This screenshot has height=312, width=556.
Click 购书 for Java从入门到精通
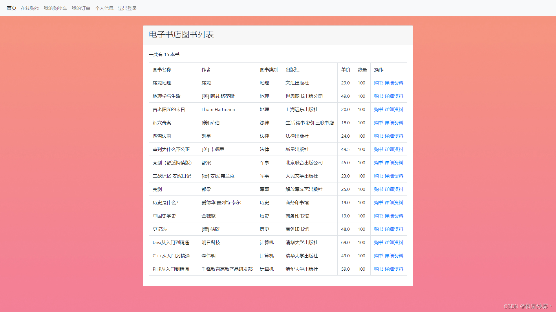tap(378, 242)
